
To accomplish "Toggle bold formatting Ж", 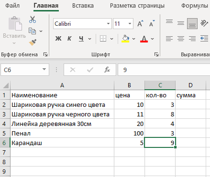I will pyautogui.click(x=58, y=39).
